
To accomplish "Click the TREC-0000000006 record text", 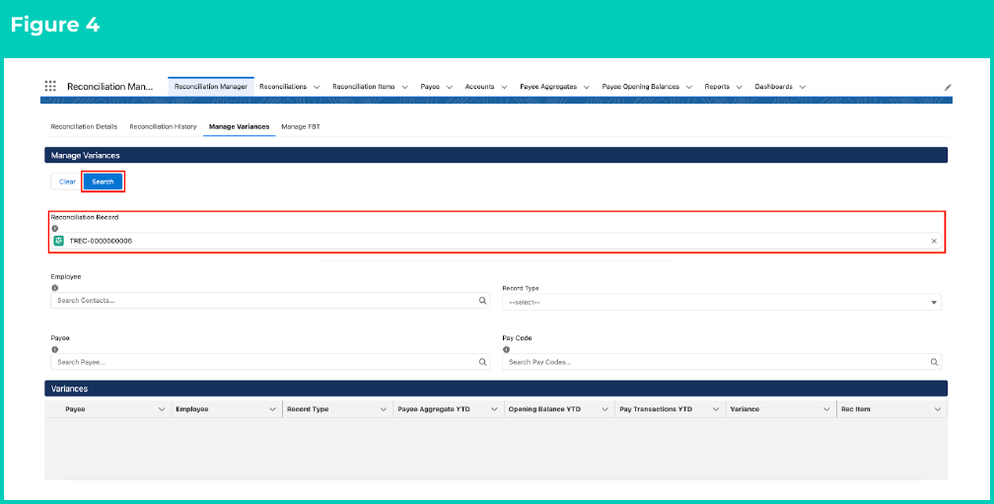I will pyautogui.click(x=101, y=241).
